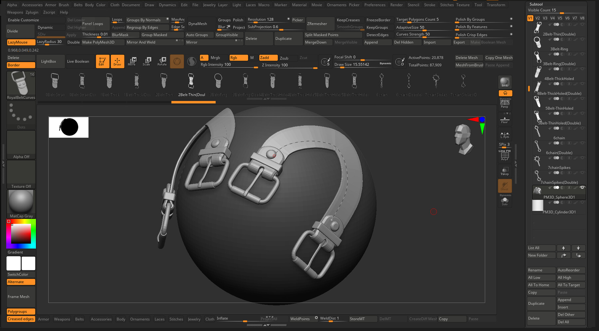Toggle Transp transparency icon
Image resolution: width=599 pixels, height=331 pixels.
coord(505,171)
